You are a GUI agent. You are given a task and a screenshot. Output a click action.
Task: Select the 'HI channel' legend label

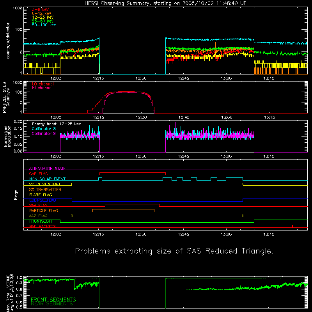43,88
